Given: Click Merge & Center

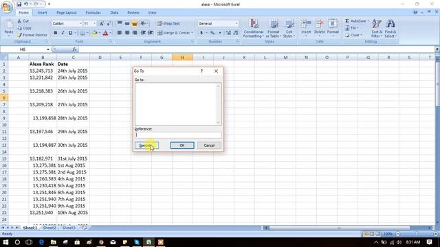Looking at the screenshot, I should [173, 33].
